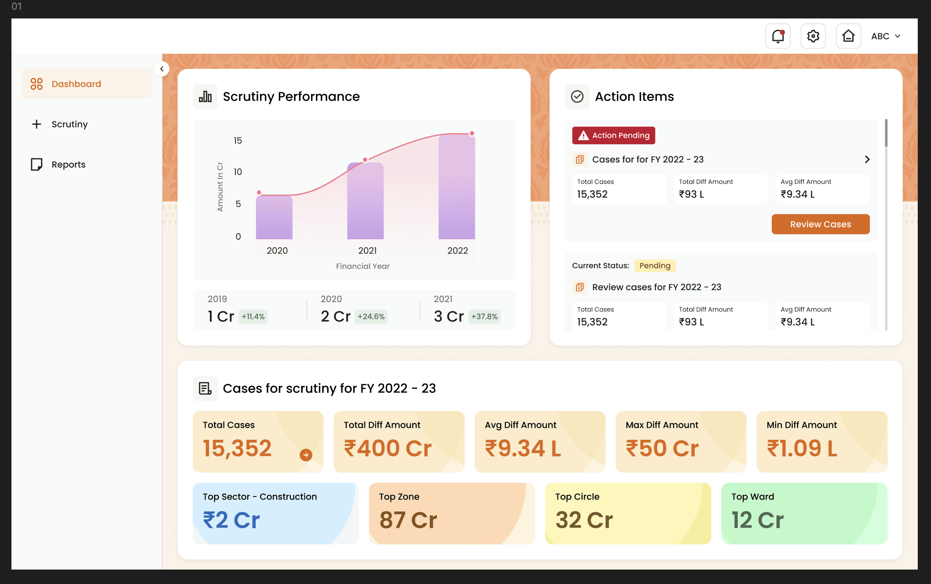
Task: Open the settings gear icon
Action: (x=813, y=36)
